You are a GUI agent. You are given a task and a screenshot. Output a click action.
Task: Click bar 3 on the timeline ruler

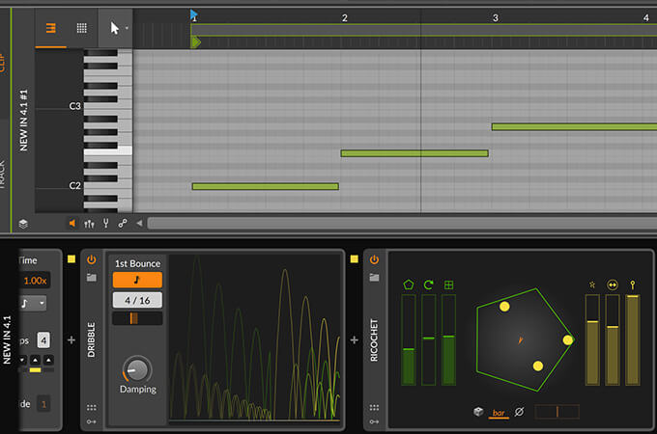coord(496,18)
